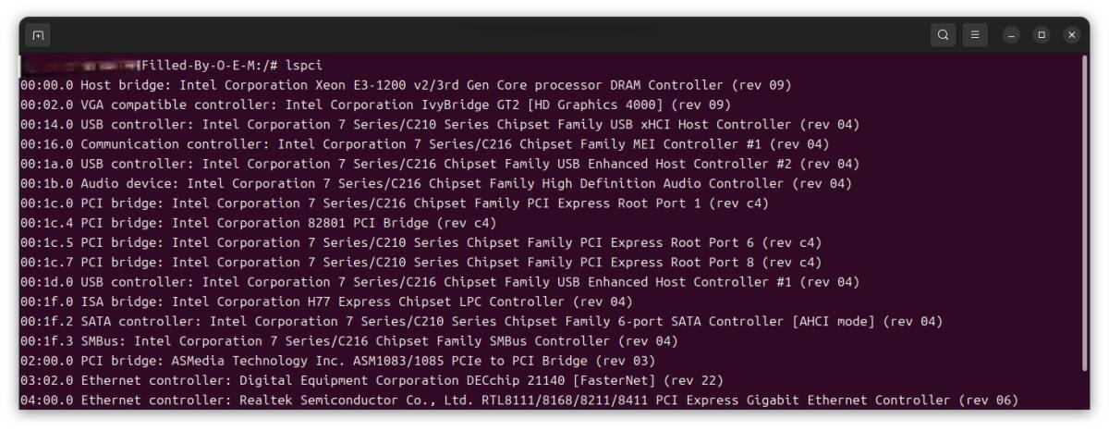The width and height of the screenshot is (1109, 431).
Task: Close the terminal window
Action: point(1071,35)
